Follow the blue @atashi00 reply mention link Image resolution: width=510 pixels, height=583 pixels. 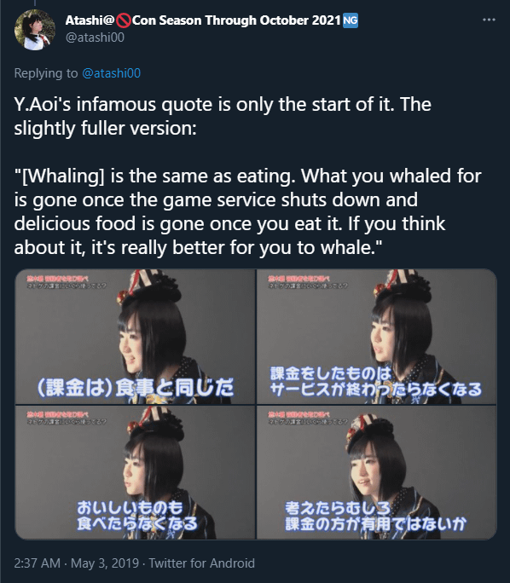(x=111, y=73)
